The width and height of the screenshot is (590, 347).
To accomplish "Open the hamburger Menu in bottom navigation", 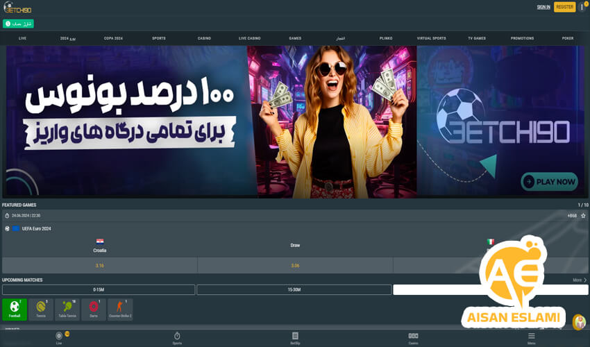I will coord(531,337).
